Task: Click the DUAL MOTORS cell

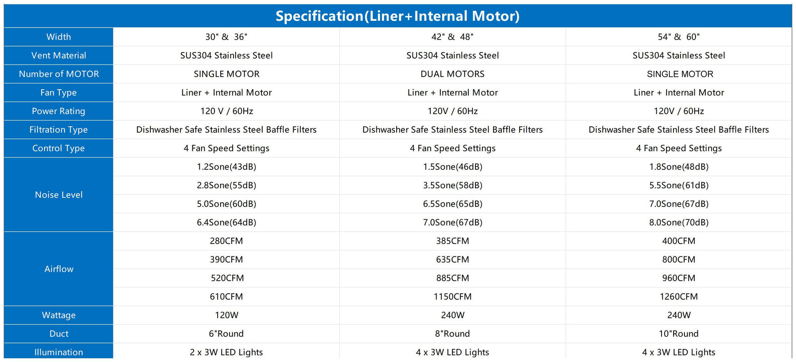Action: tap(452, 74)
